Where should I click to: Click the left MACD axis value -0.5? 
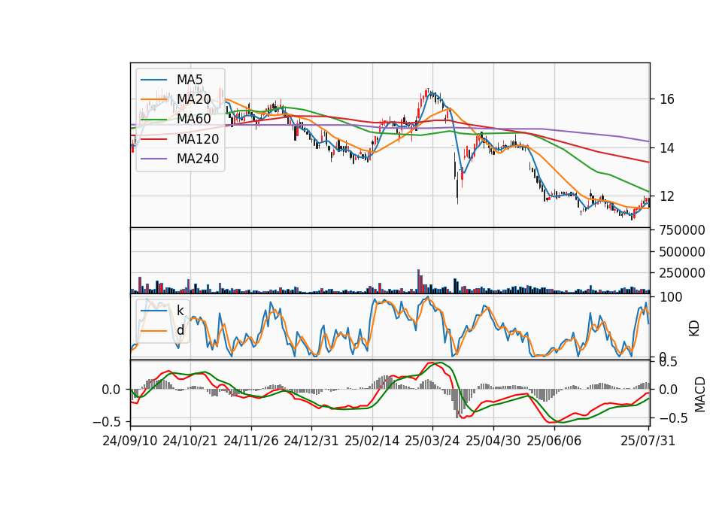pyautogui.click(x=107, y=422)
